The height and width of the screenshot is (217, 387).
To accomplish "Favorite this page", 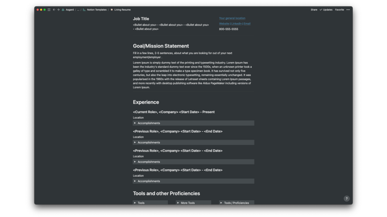I will 339,10.
